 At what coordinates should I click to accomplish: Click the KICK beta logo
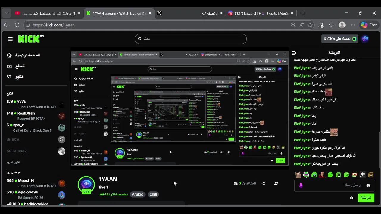pos(31,39)
